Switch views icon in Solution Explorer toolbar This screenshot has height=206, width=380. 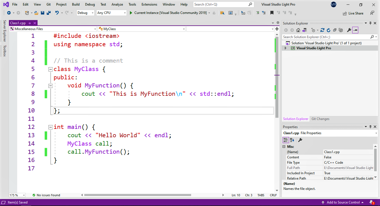pos(304,30)
